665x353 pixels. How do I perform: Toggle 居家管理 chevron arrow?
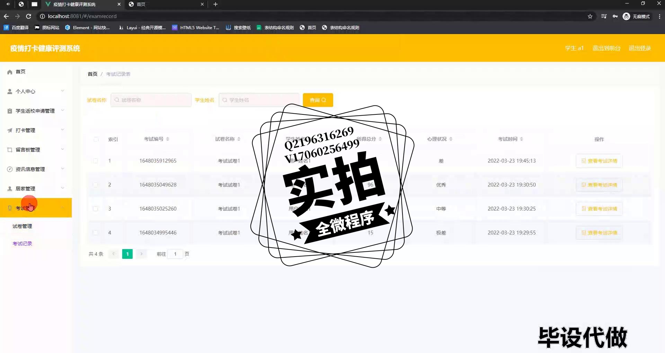click(x=63, y=188)
